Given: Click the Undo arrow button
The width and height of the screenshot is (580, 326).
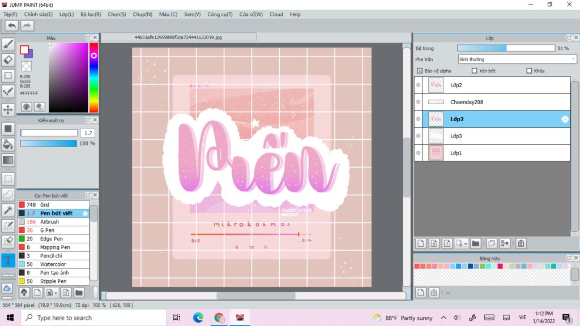Looking at the screenshot, I should click(x=11, y=25).
